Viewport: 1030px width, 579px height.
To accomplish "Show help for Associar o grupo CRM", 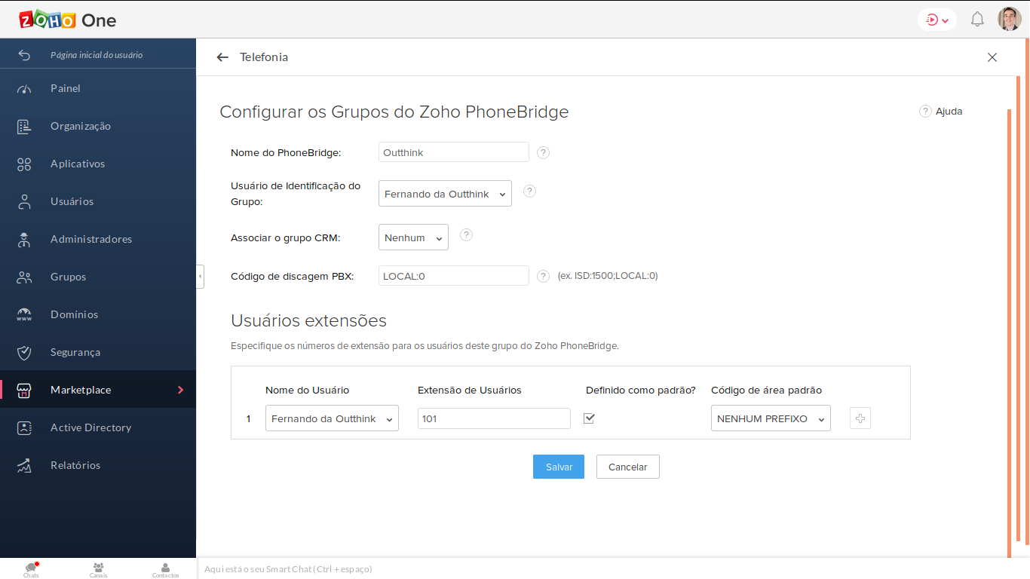I will [466, 234].
